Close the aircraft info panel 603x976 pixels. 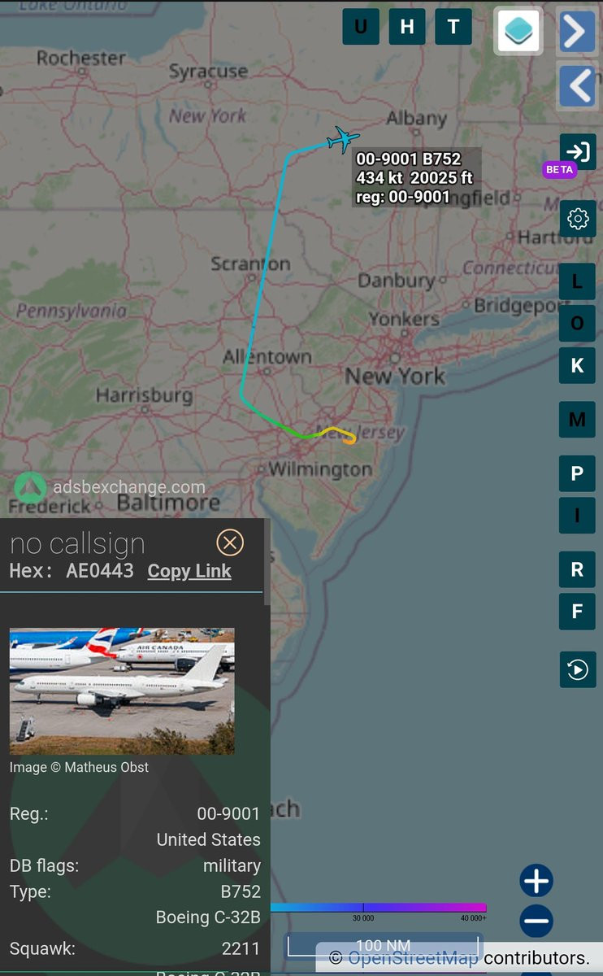click(230, 542)
